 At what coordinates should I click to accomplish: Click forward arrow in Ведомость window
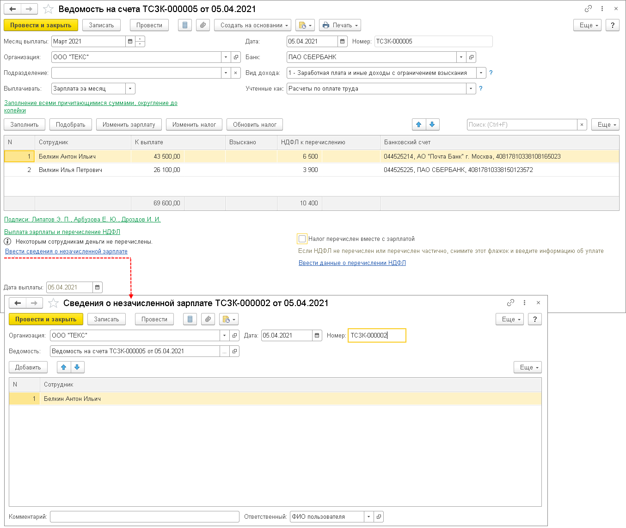coord(30,9)
